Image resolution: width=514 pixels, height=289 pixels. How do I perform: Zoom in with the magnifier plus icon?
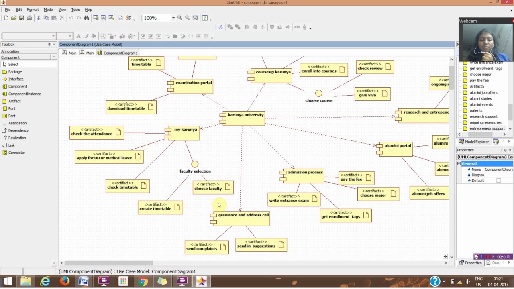(x=179, y=18)
